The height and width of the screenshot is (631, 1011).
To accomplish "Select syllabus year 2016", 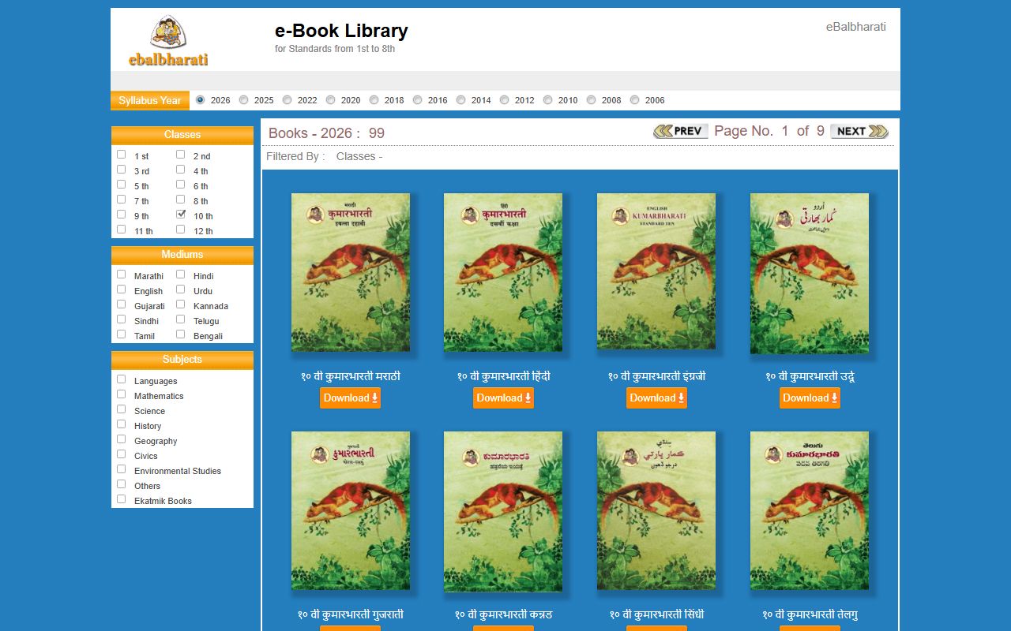I will coord(418,100).
